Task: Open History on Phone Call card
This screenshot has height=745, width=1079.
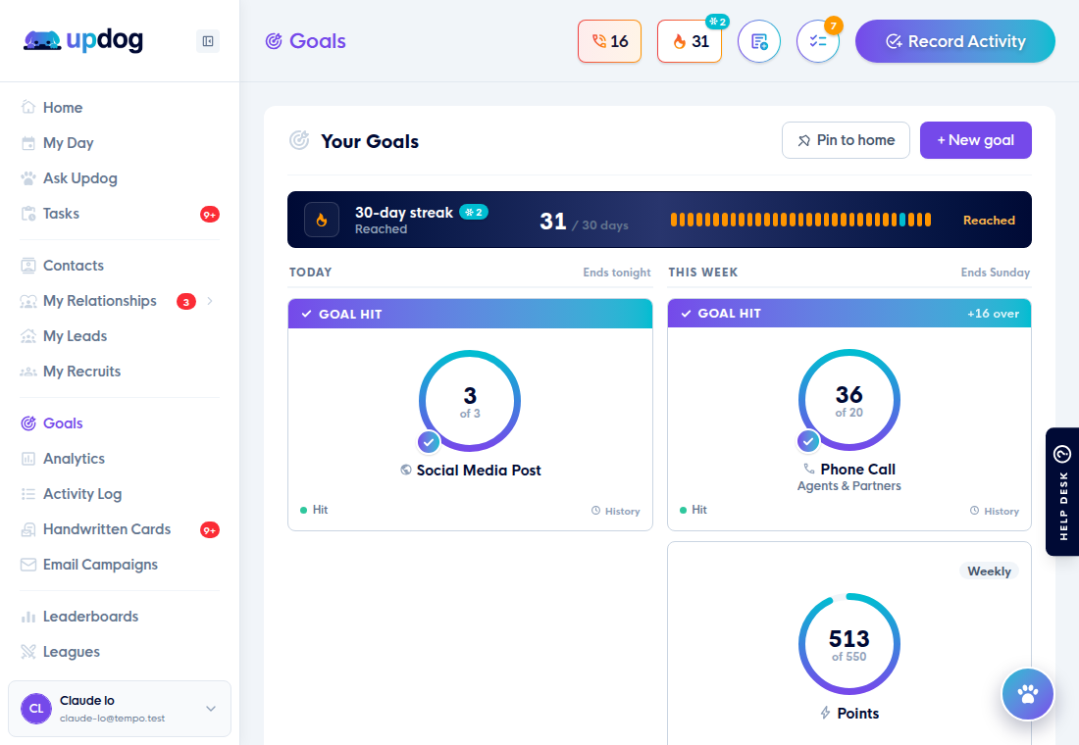Action: [x=995, y=511]
